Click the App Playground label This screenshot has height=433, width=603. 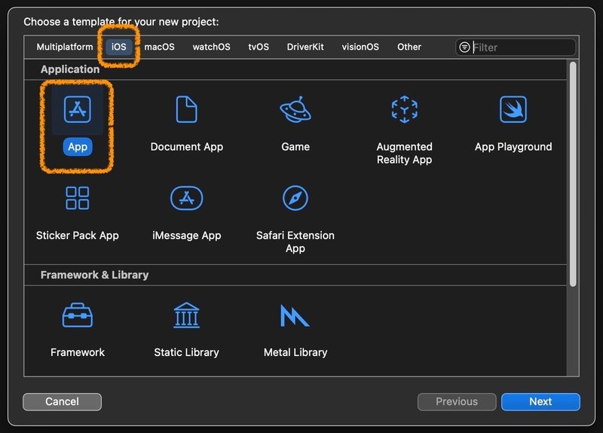(x=513, y=146)
